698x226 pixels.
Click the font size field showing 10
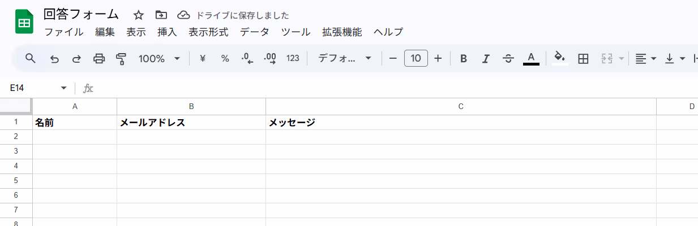pos(416,58)
